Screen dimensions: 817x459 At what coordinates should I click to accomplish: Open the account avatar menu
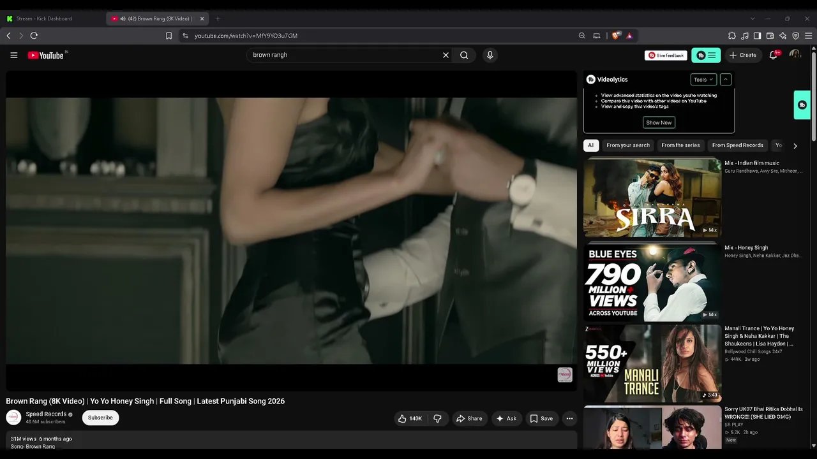(x=795, y=55)
